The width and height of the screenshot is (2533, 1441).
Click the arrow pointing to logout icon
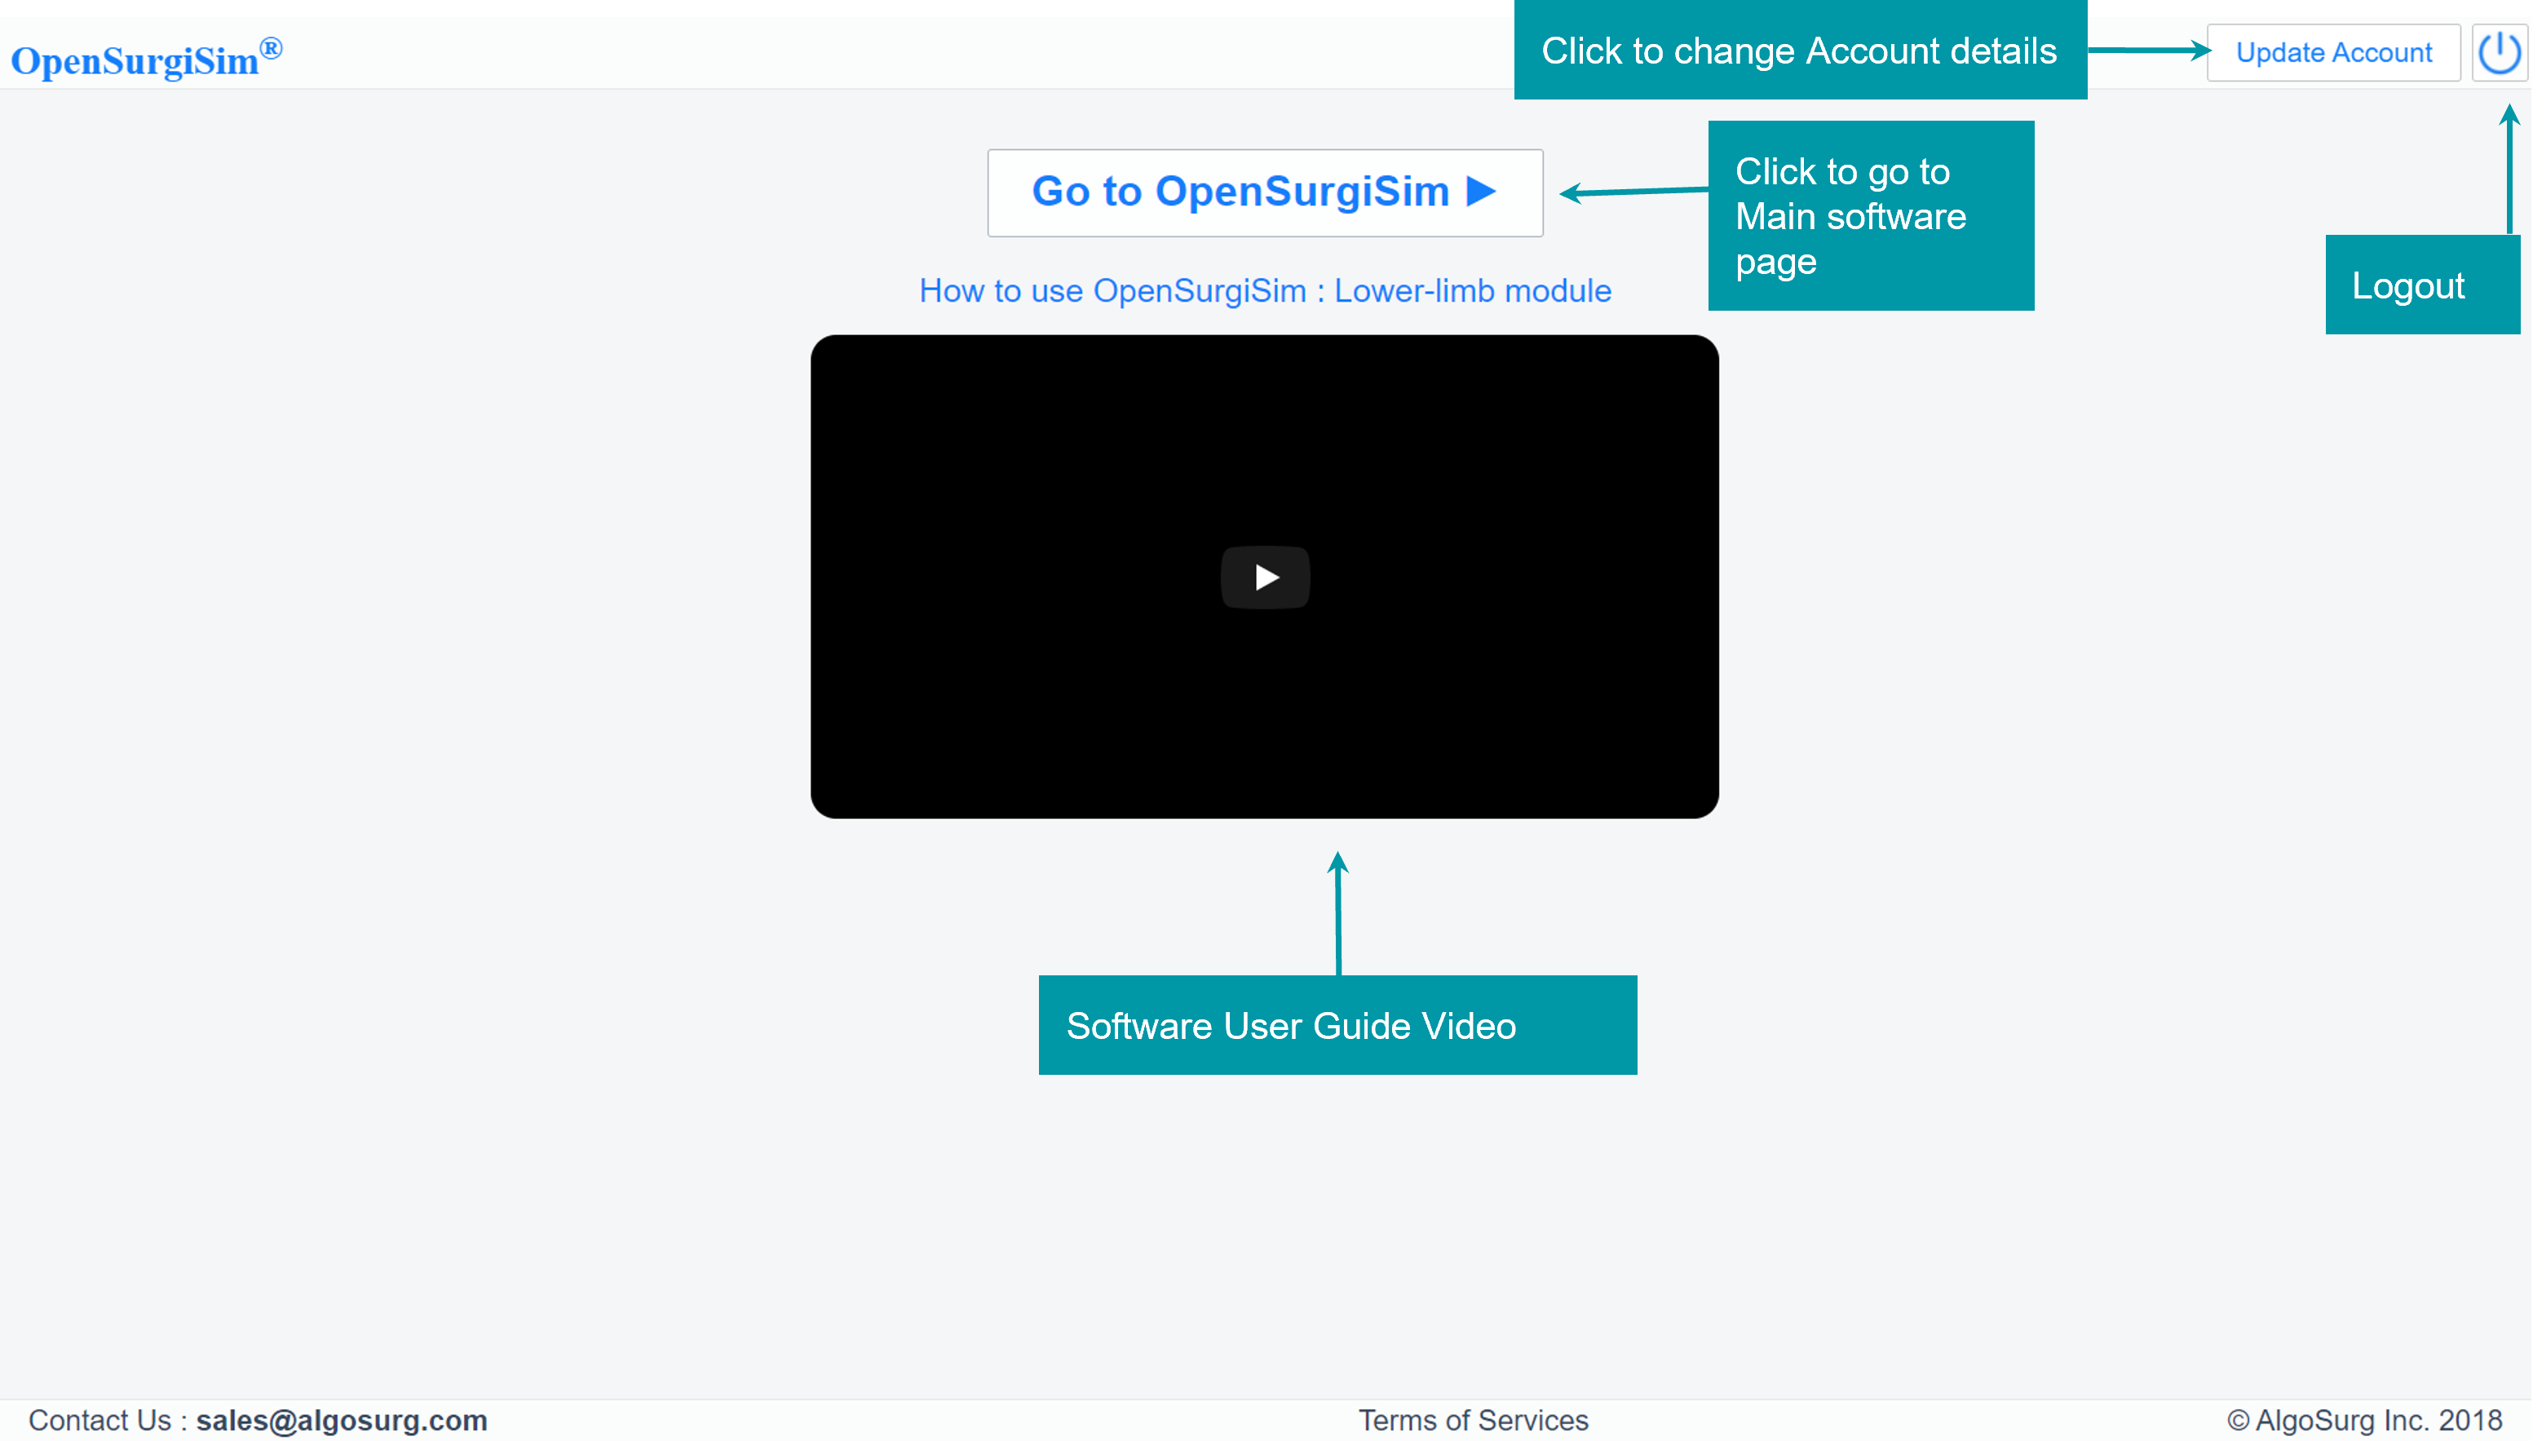(2509, 168)
